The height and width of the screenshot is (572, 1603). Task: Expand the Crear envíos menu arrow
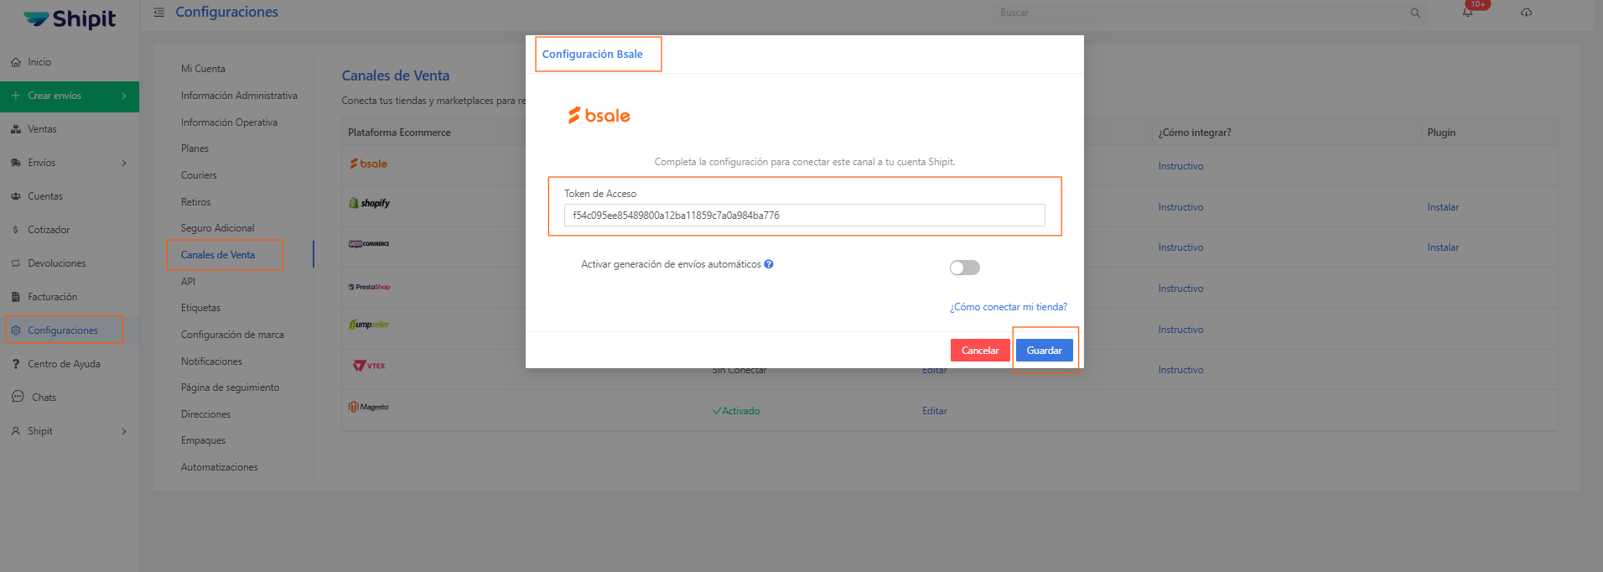coord(124,96)
